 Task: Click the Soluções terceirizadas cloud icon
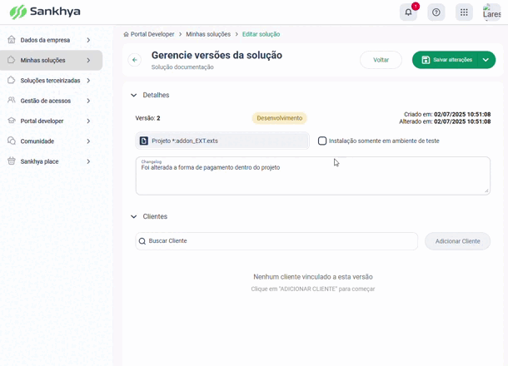pos(12,80)
